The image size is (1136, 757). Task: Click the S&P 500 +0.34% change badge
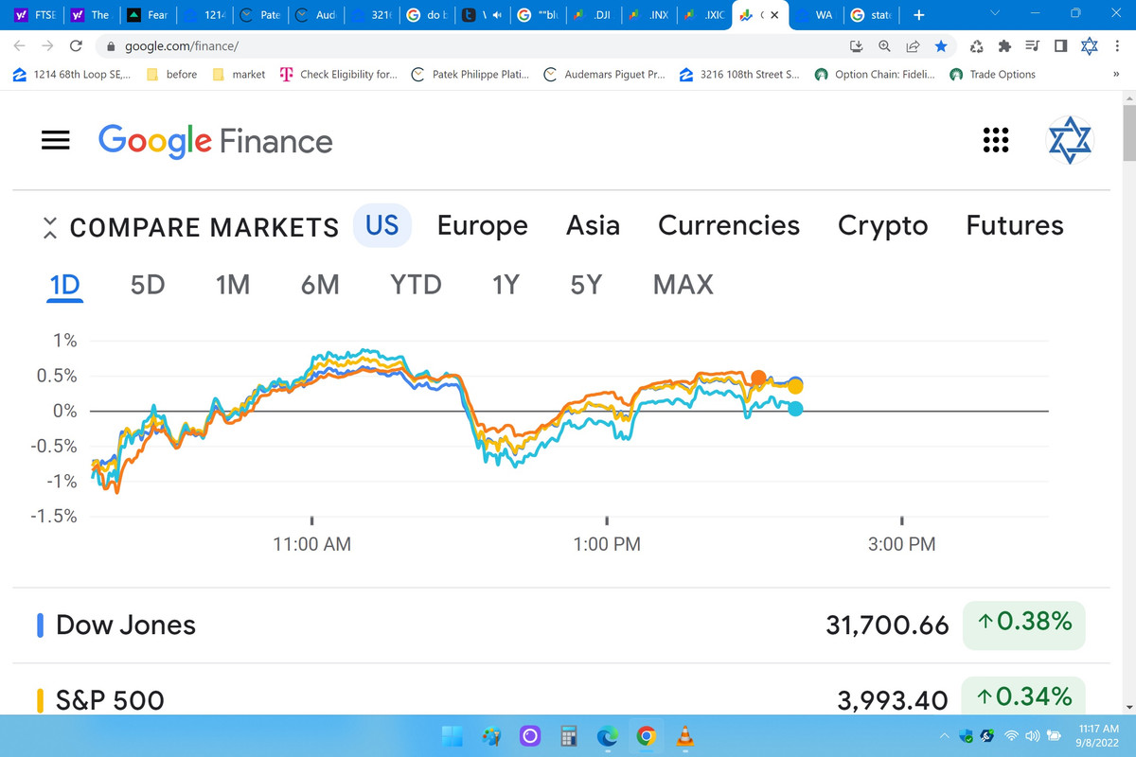[1024, 697]
